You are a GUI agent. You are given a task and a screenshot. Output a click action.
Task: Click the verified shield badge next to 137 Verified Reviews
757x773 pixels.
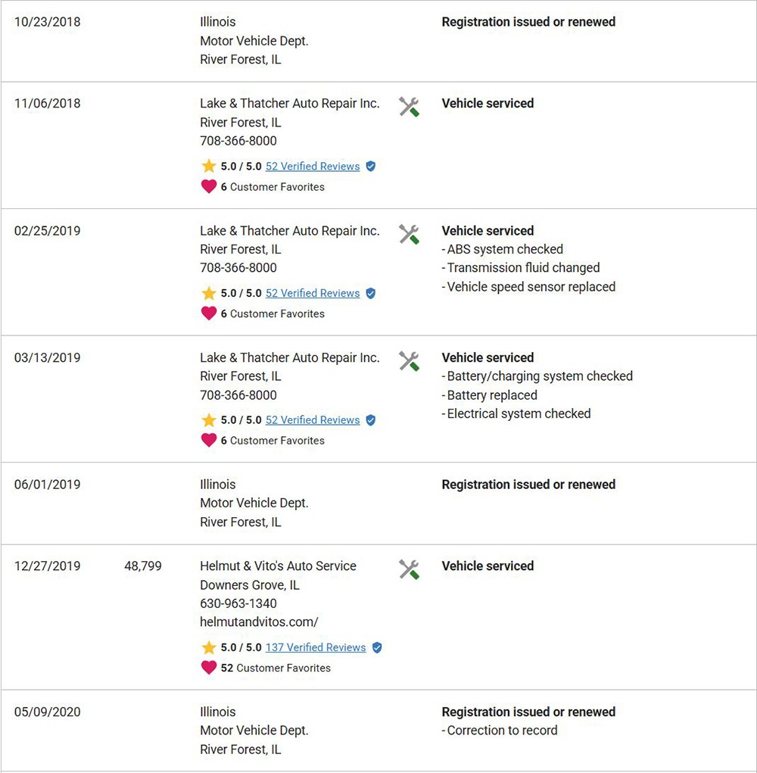377,647
